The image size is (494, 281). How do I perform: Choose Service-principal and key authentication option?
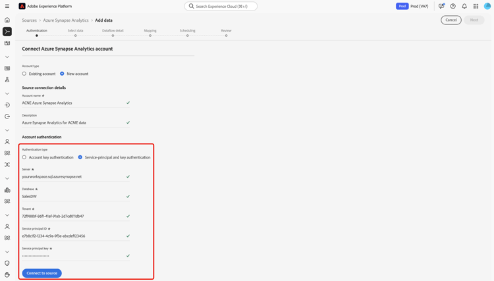pos(80,157)
